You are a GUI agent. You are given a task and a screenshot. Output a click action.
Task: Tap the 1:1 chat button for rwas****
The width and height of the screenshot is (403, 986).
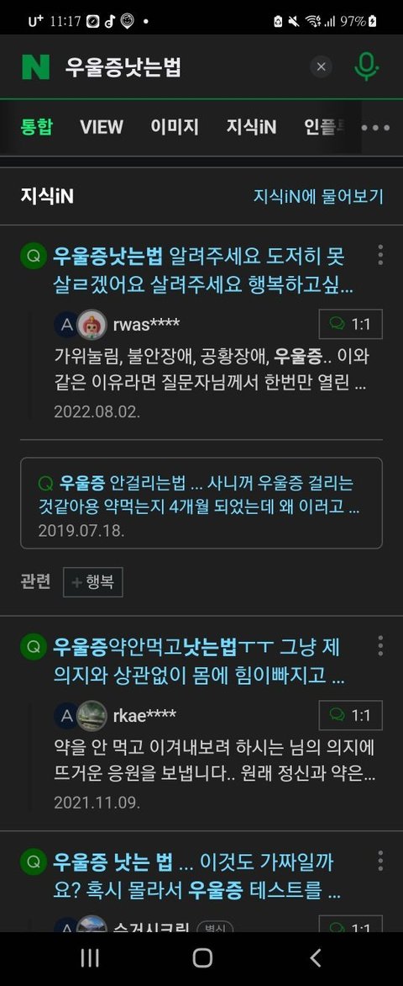[x=350, y=325]
